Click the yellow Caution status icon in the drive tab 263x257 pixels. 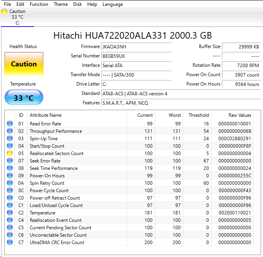[4, 11]
